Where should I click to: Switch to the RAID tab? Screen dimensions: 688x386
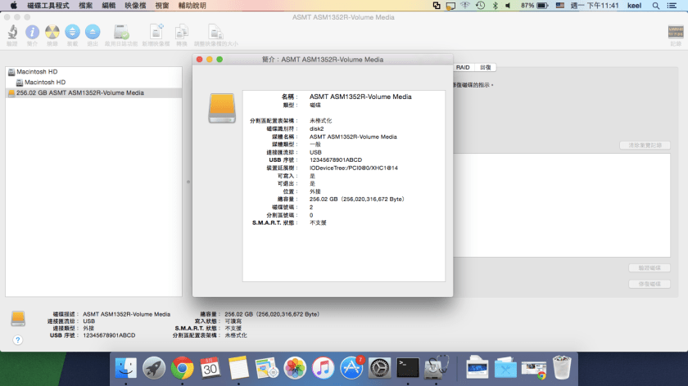463,67
